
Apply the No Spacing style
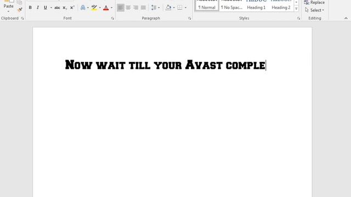point(231,5)
